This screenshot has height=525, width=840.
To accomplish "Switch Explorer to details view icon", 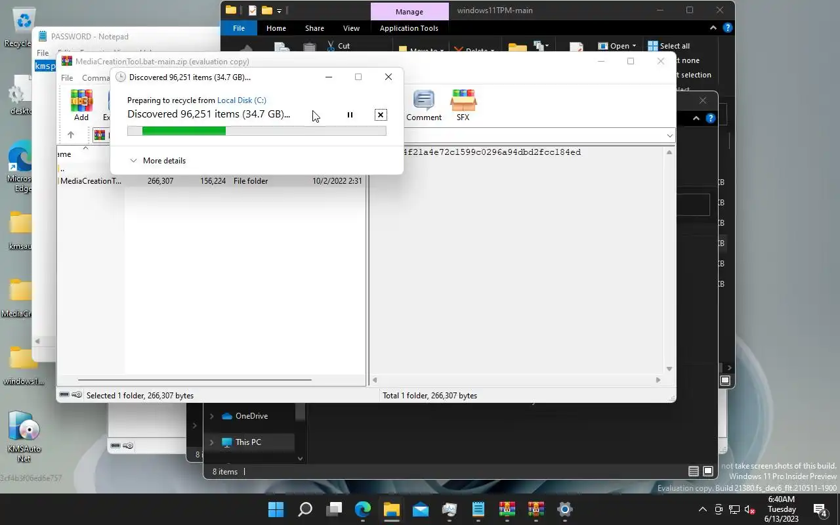I will coord(694,471).
